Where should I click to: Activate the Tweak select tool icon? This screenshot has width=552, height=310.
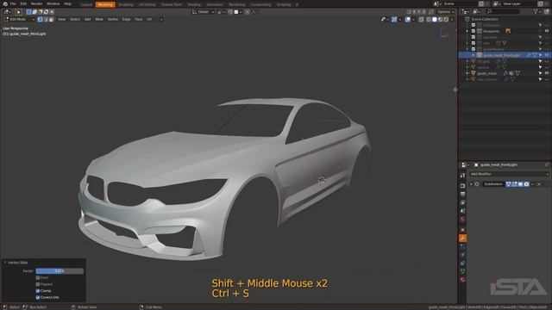coord(19,12)
